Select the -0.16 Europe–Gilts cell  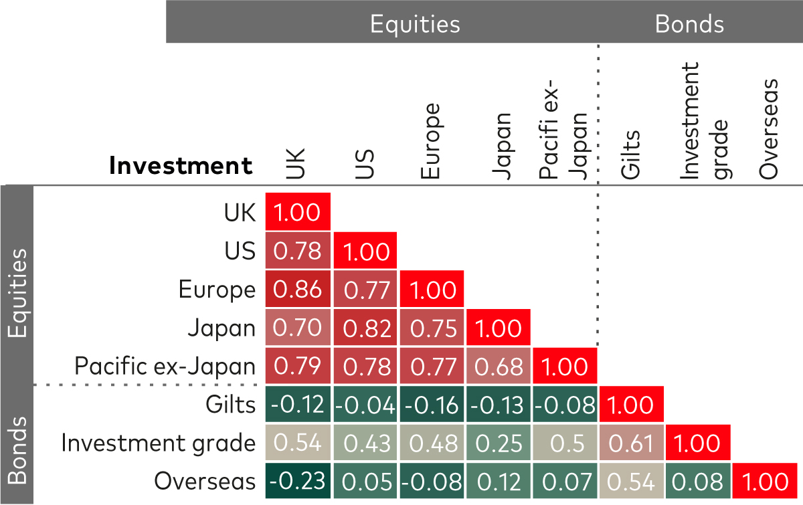click(x=432, y=405)
